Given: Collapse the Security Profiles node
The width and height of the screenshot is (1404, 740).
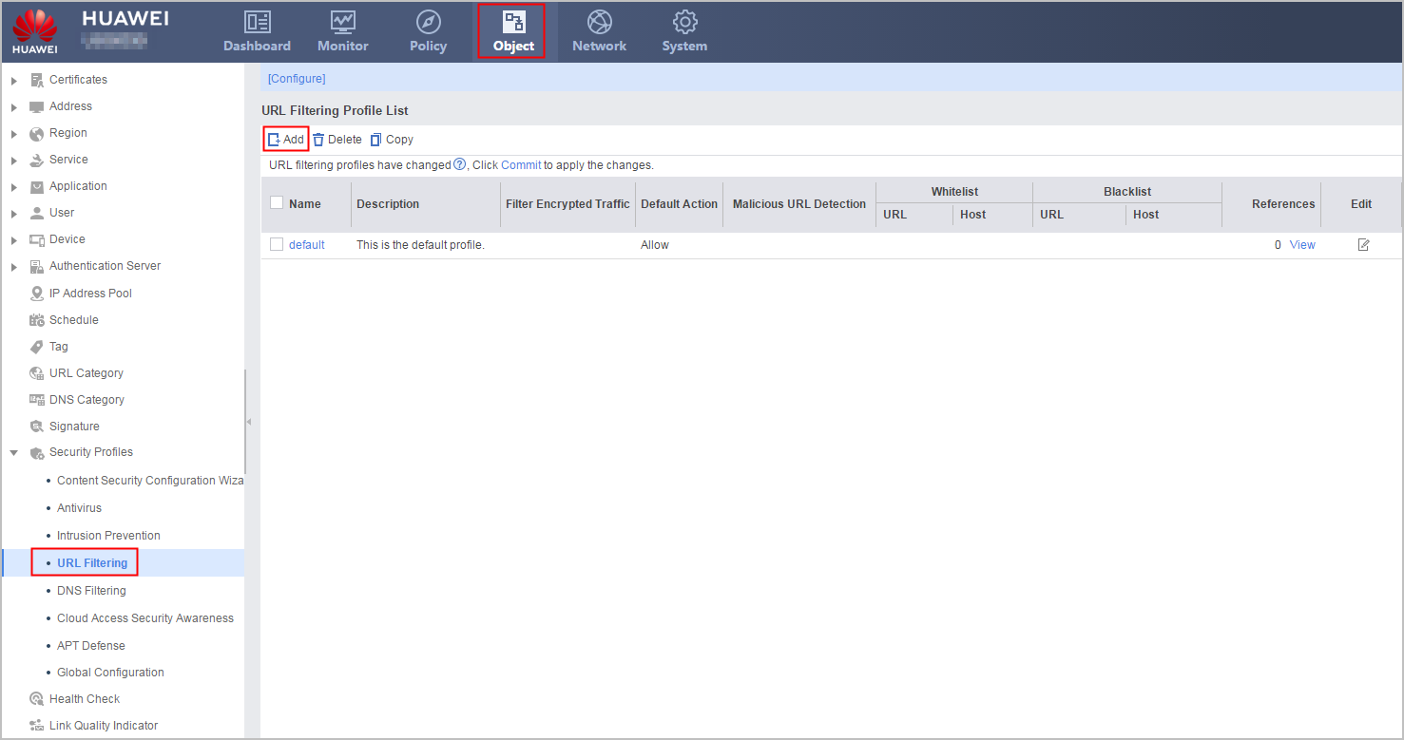Looking at the screenshot, I should pos(14,453).
